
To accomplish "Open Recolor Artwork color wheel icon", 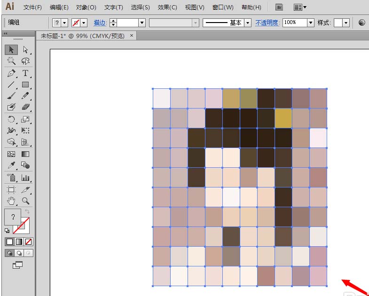I will [362, 23].
